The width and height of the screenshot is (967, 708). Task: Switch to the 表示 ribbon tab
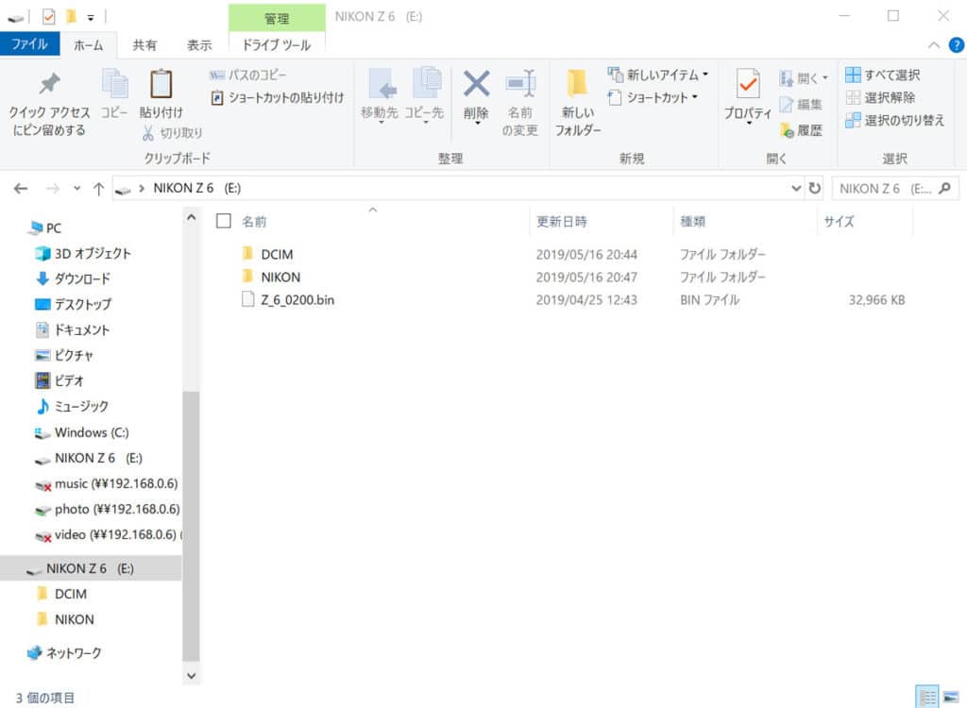[x=199, y=45]
